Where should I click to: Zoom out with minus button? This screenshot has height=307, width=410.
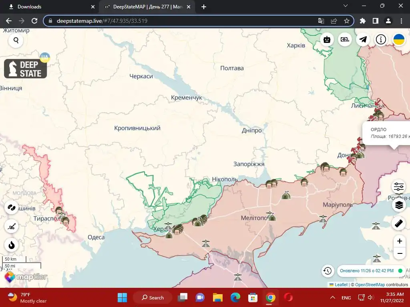coord(399,253)
